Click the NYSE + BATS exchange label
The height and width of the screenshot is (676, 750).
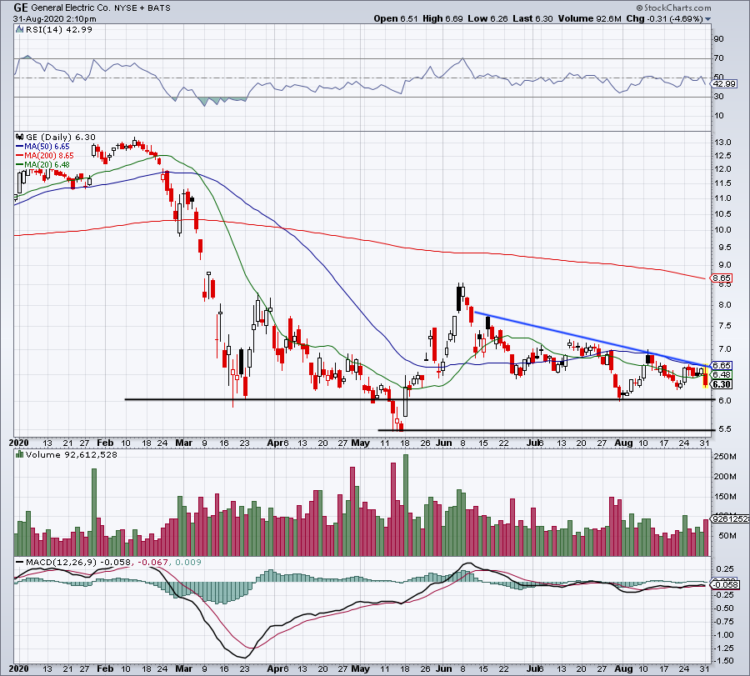pyautogui.click(x=142, y=8)
